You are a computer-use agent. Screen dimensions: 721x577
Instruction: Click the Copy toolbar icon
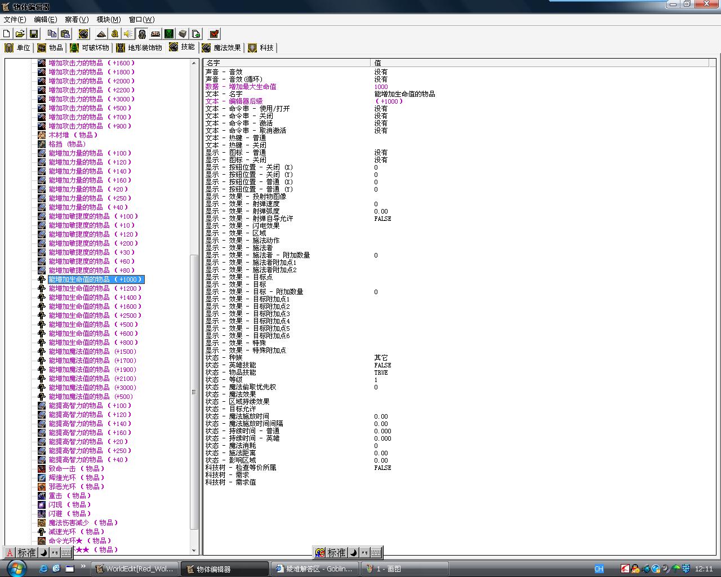click(52, 34)
